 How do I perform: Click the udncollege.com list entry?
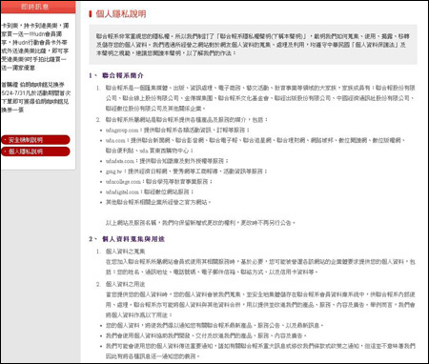[x=159, y=182]
